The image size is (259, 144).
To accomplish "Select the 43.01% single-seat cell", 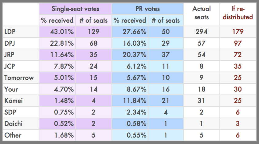I will click(57, 32).
